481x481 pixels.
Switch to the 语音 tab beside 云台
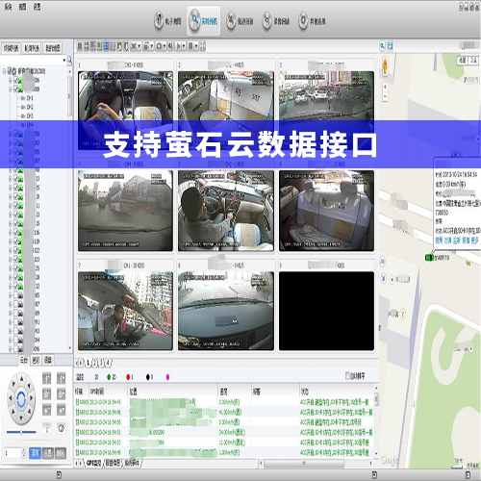coord(48,360)
